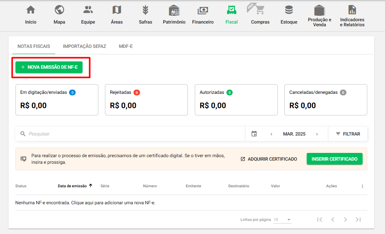
Task: Open Indicadores e Relatórios chart icon
Action: (352, 10)
